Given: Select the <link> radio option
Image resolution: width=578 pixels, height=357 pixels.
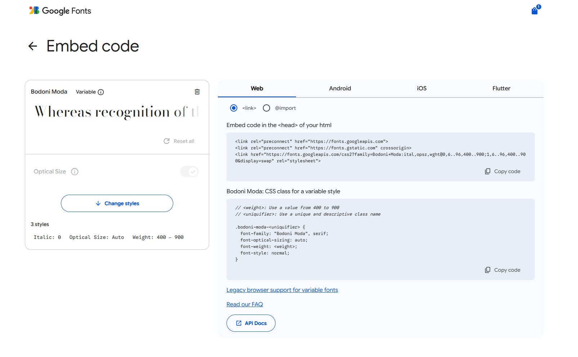Looking at the screenshot, I should tap(234, 108).
